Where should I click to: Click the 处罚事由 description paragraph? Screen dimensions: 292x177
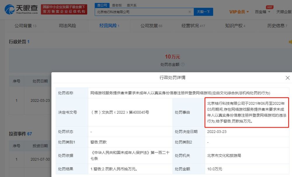pyautogui.click(x=246, y=112)
